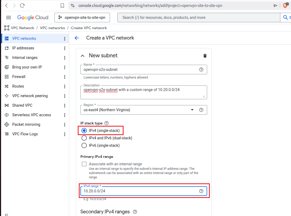Open more options for VPC network peering

pyautogui.click(x=65, y=96)
